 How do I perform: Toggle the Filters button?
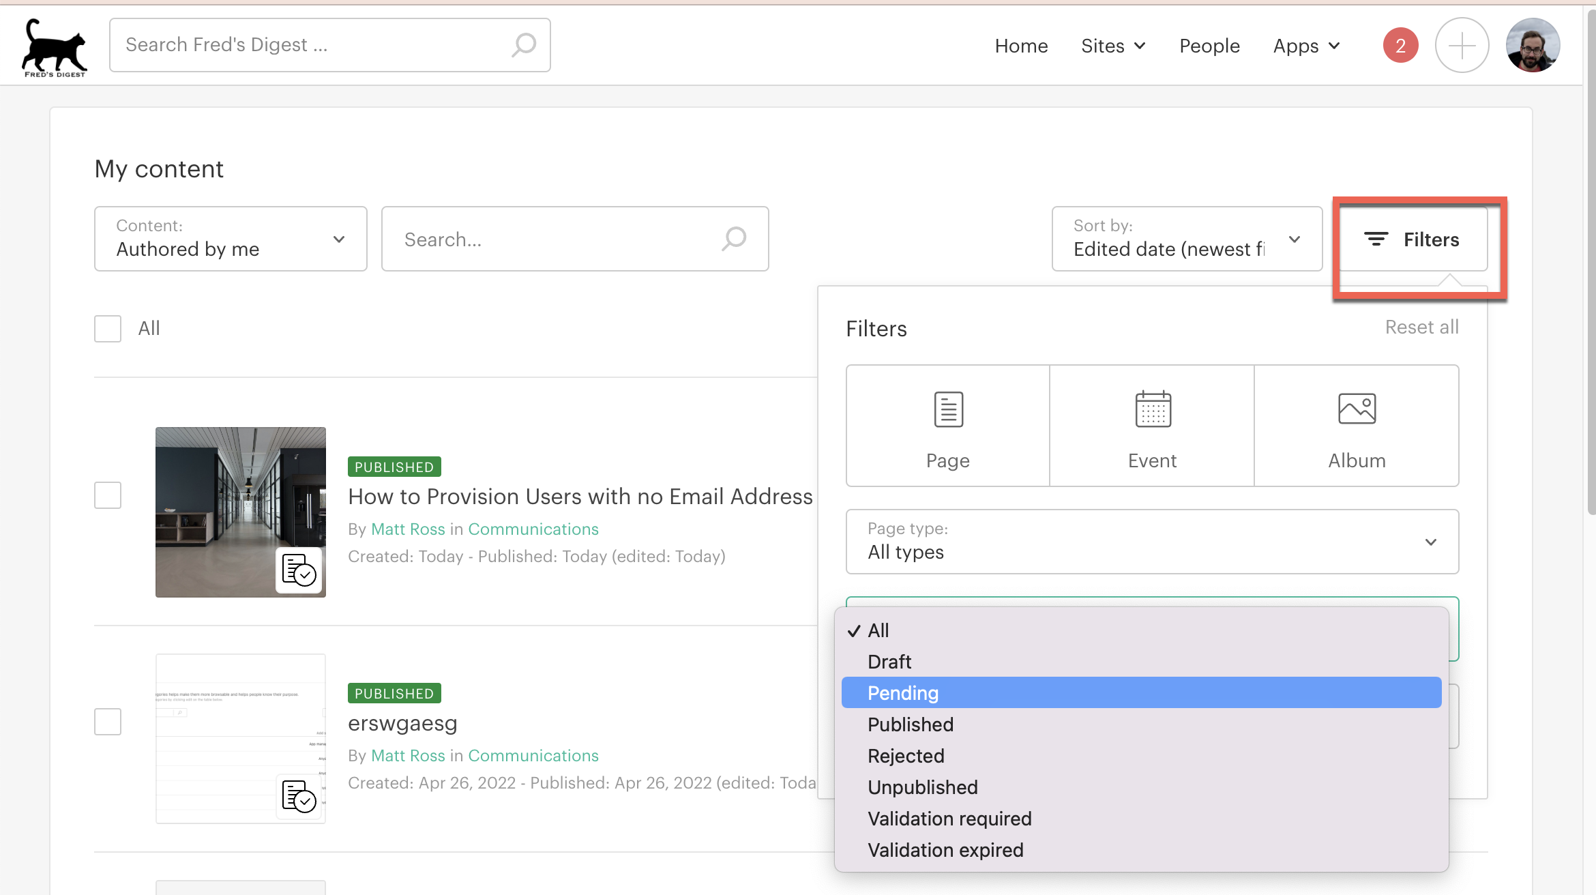coord(1413,239)
